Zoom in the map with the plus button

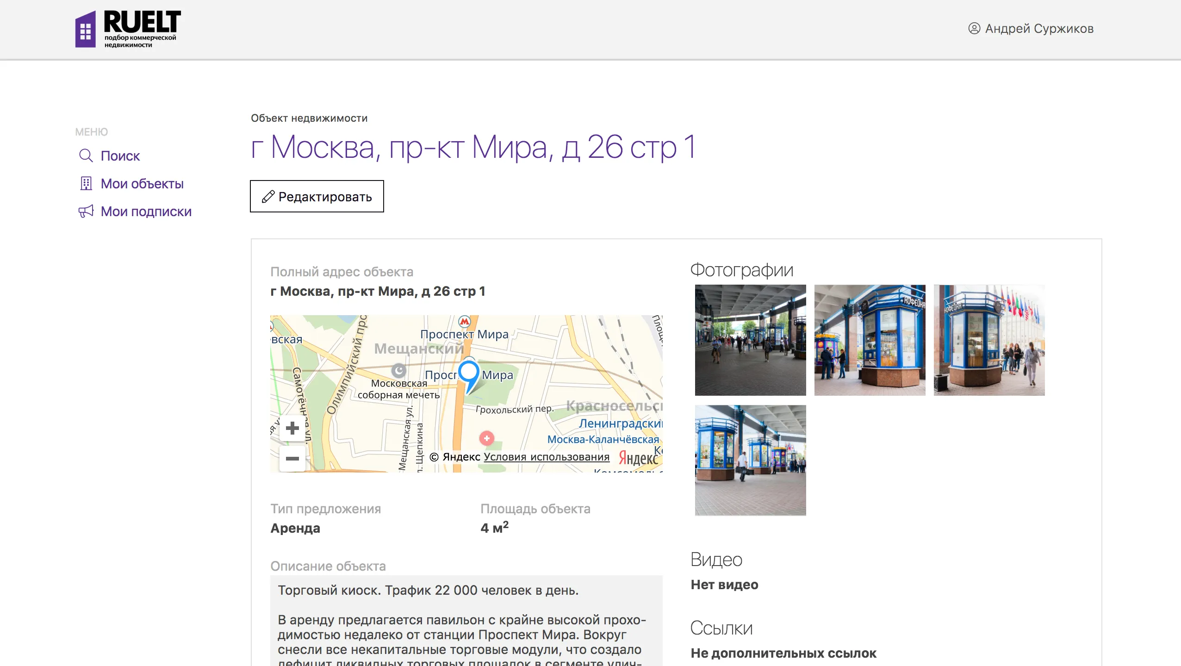click(292, 428)
